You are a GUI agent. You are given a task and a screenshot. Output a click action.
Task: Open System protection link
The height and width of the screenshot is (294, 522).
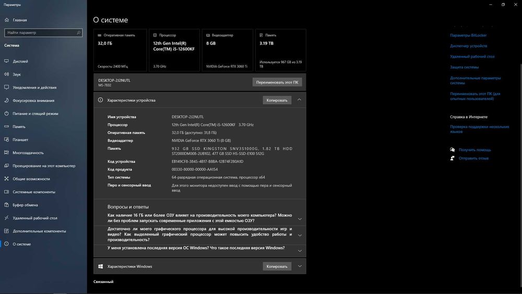tap(464, 67)
